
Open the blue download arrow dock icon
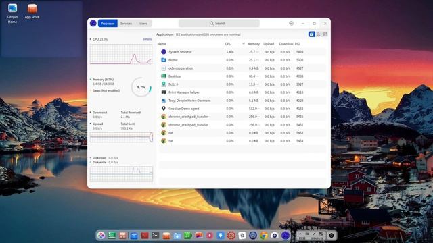[221, 236]
